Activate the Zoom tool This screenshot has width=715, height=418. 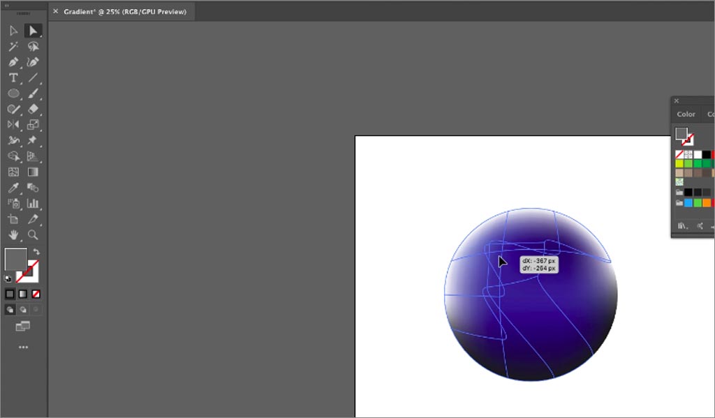pyautogui.click(x=33, y=235)
